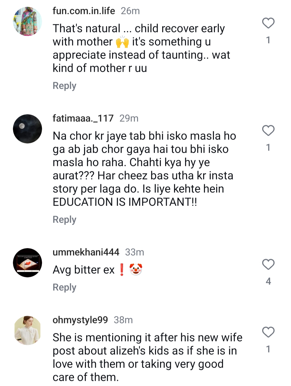The height and width of the screenshot is (386, 291).
Task: Reply to fatimaaa._117's comment
Action: click(x=64, y=219)
